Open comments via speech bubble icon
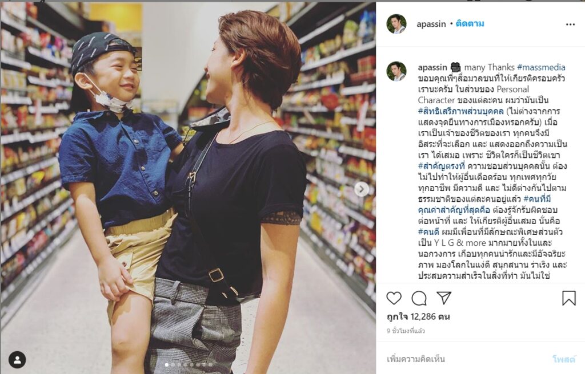The height and width of the screenshot is (374, 585). point(419,298)
